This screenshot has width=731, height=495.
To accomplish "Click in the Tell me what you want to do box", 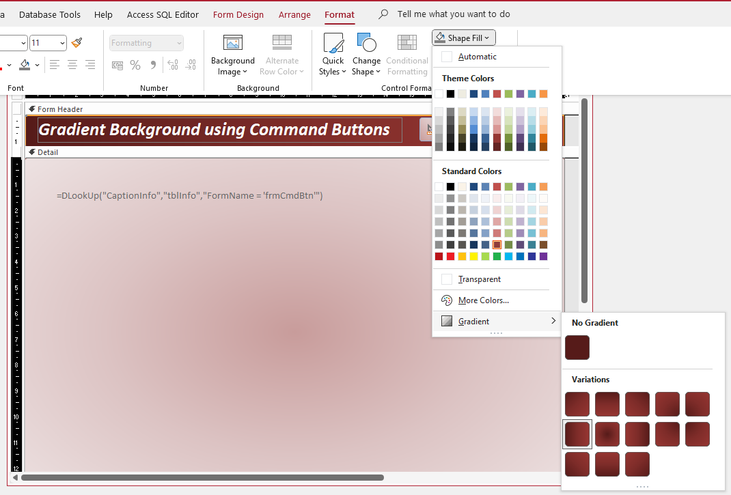I will (x=454, y=14).
